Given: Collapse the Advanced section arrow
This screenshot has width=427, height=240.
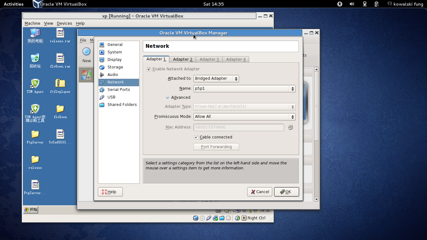Looking at the screenshot, I should 168,98.
